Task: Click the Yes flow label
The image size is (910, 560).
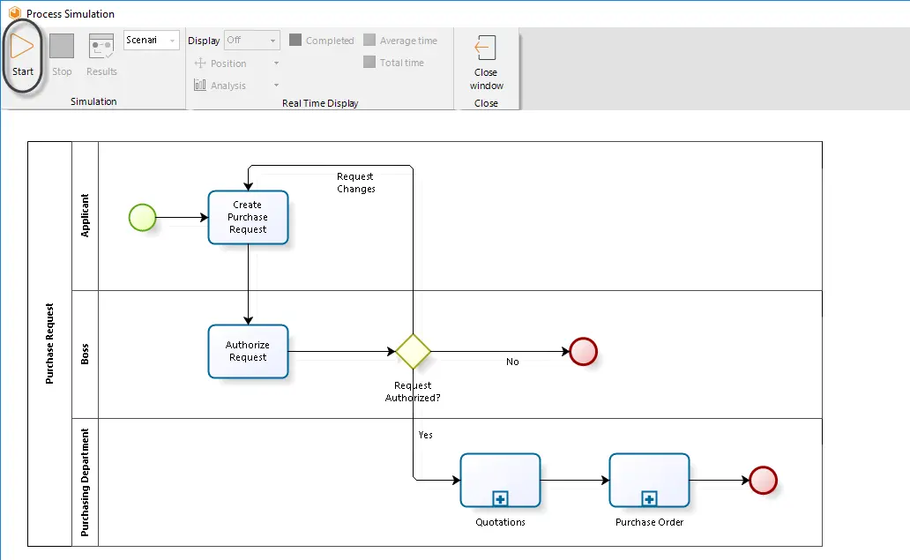Action: click(425, 435)
